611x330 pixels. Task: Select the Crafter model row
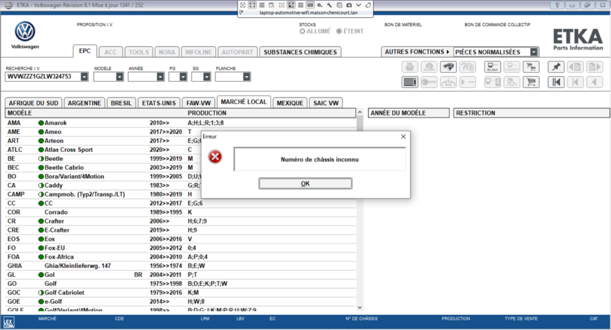tap(180, 221)
